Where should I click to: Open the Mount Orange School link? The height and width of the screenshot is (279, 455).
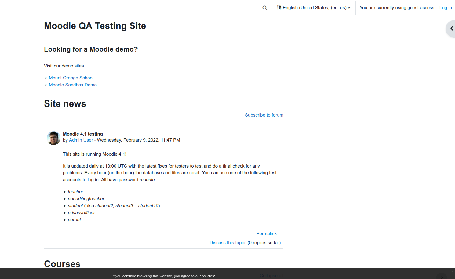(x=71, y=78)
